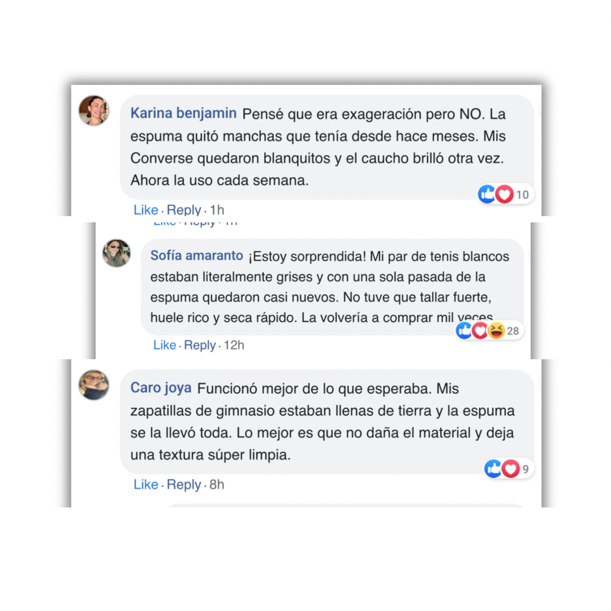The width and height of the screenshot is (611, 611).
Task: Reply to Karina benjamin's comment
Action: (183, 210)
